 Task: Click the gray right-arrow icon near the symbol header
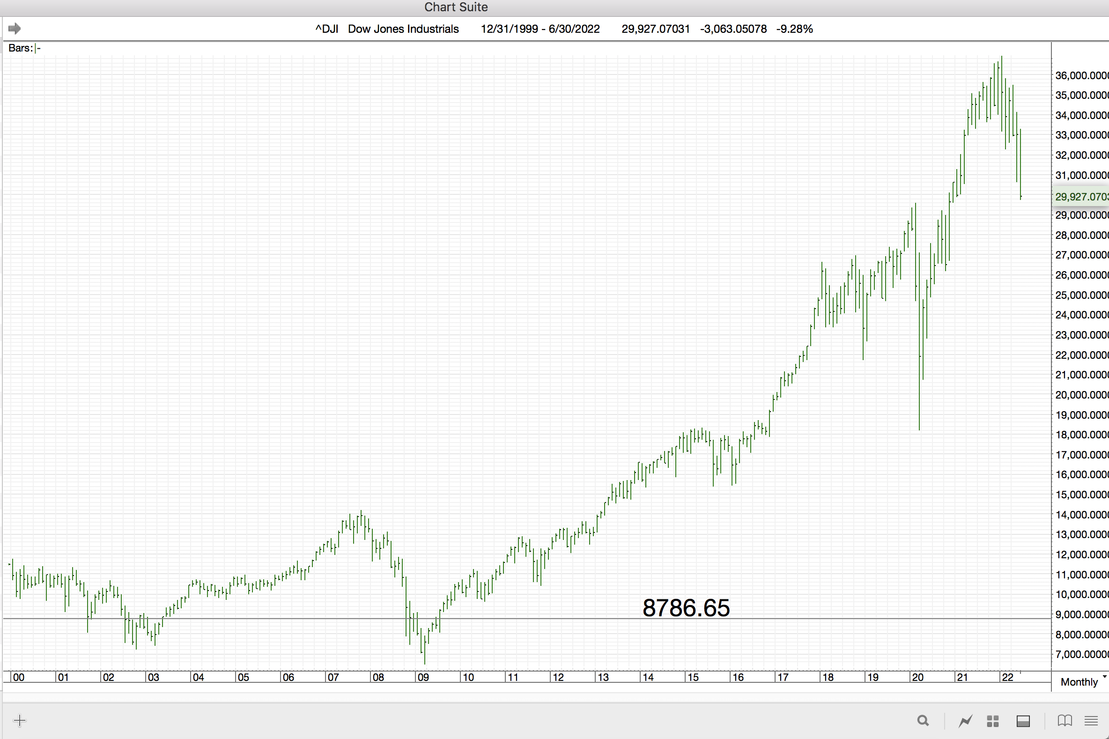(x=15, y=29)
